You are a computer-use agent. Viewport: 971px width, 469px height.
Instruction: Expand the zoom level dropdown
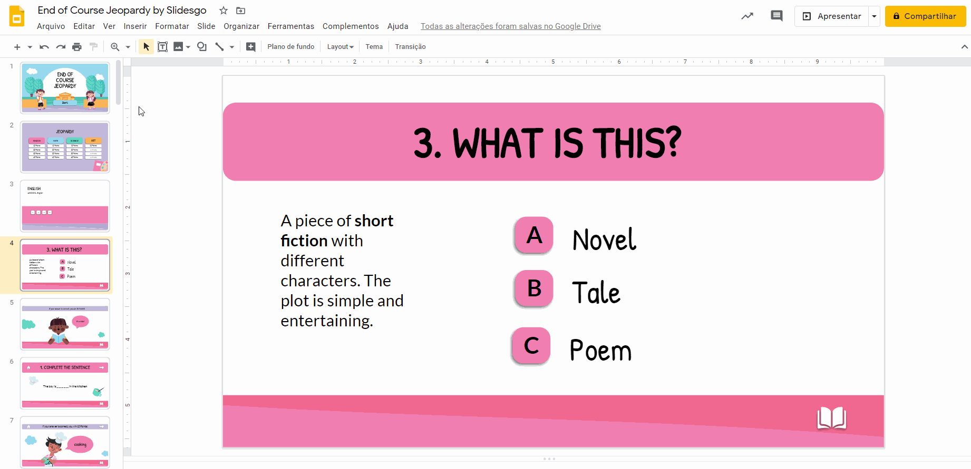click(128, 47)
